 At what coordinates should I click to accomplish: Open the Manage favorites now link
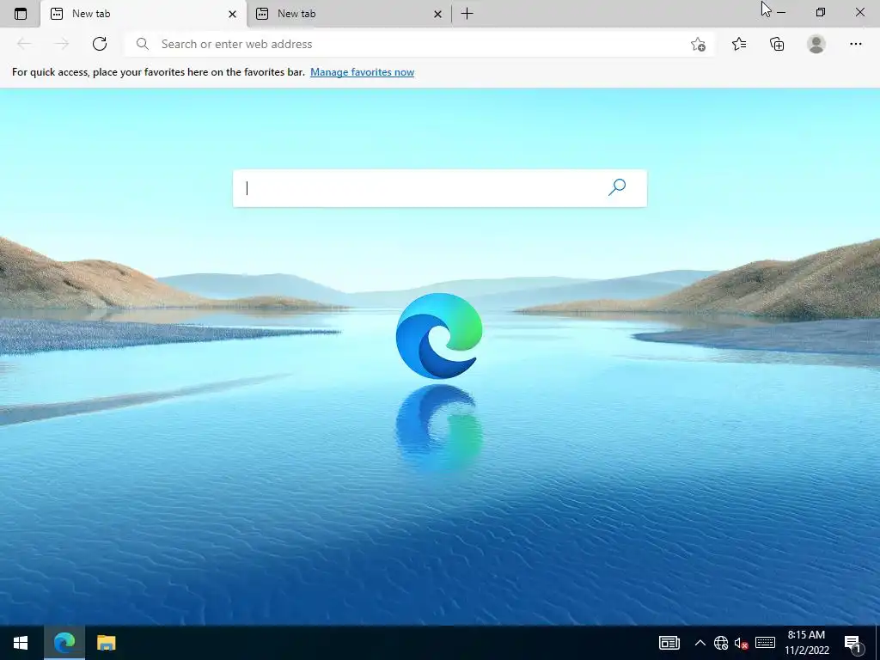(x=362, y=72)
